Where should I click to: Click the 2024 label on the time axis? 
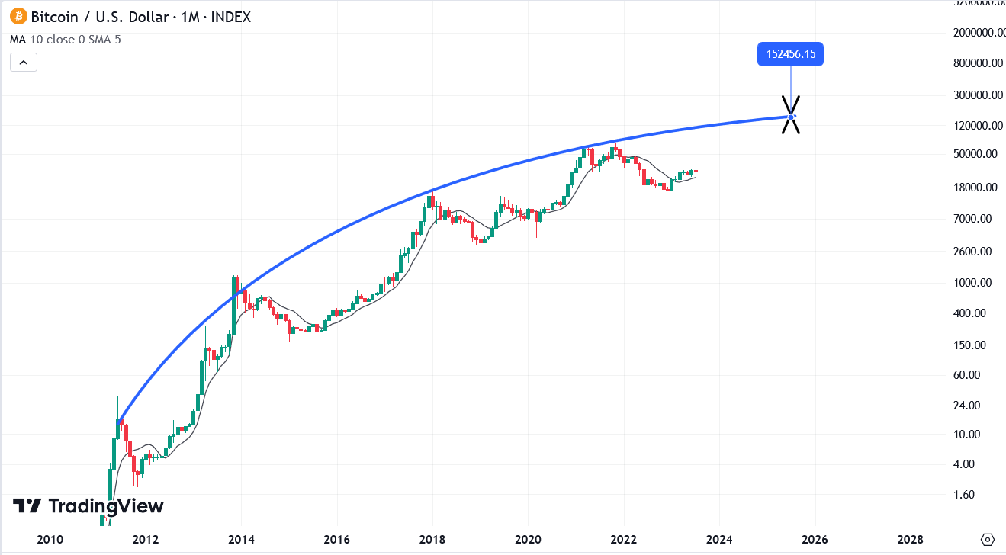pyautogui.click(x=720, y=539)
